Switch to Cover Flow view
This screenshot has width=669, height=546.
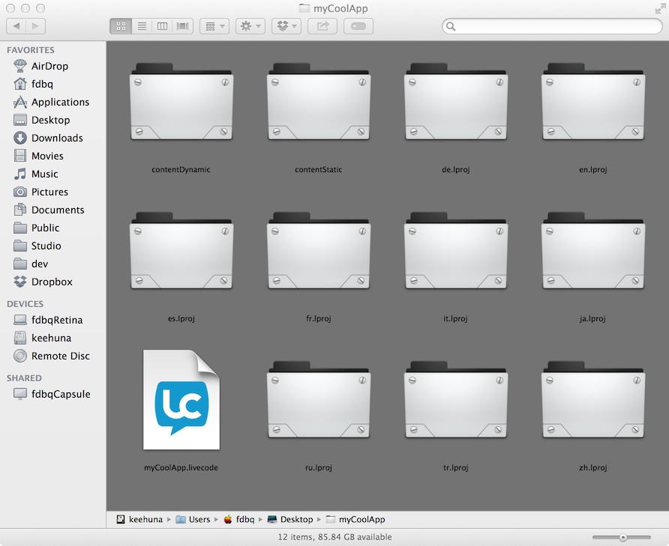(x=182, y=26)
